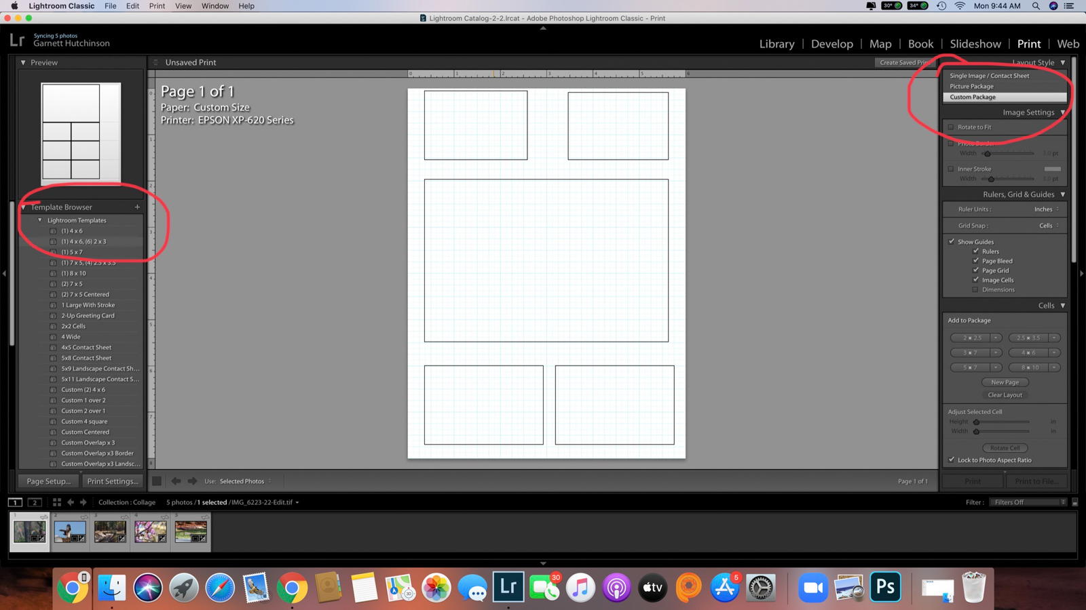Click the previous photo arrow in the filmstrip bar
The image size is (1086, 610).
pos(71,502)
